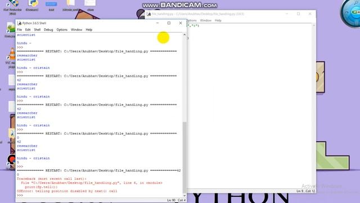Open the white document icon on desktop top row

click(x=90, y=3)
